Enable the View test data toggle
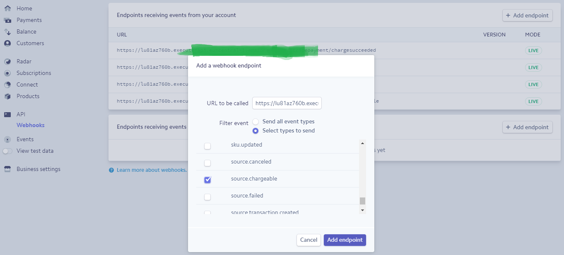564x255 pixels. click(7, 151)
